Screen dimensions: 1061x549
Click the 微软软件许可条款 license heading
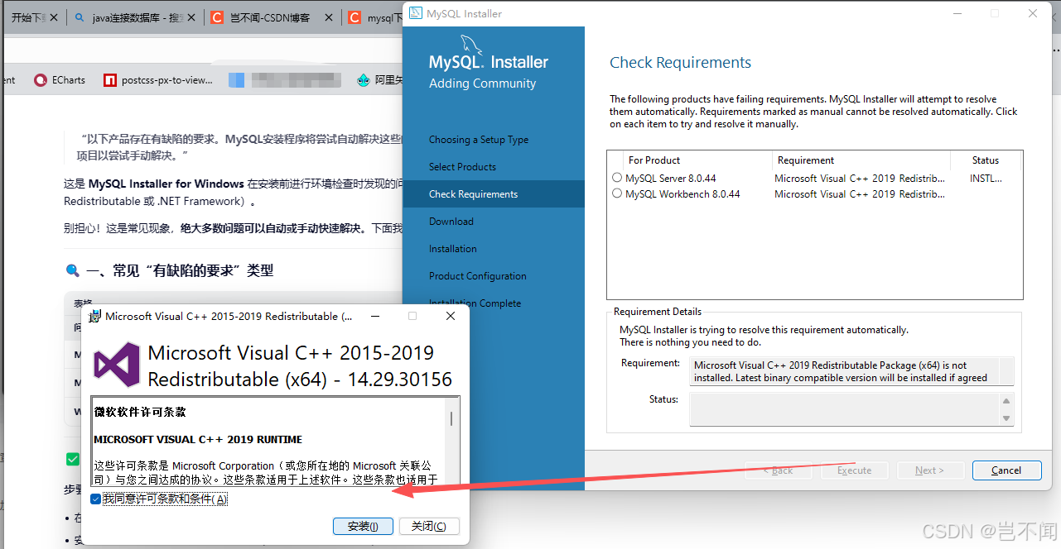[x=140, y=412]
